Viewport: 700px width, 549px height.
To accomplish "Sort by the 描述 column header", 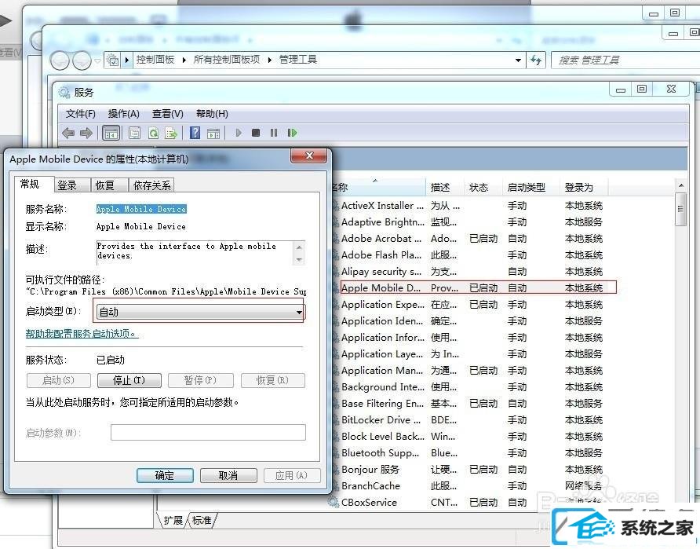I will pos(445,187).
